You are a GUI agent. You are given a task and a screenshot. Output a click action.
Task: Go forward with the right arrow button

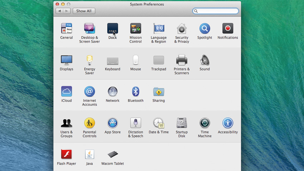67,11
